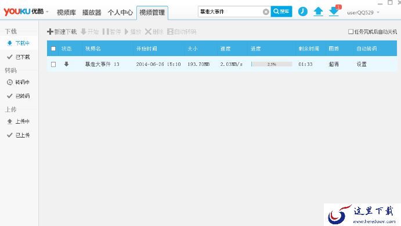The height and width of the screenshot is (226, 401).
Task: Switch to the 播放器 tab
Action: pyautogui.click(x=92, y=12)
